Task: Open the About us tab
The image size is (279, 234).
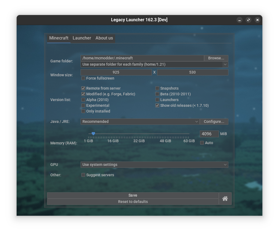Action: (104, 38)
